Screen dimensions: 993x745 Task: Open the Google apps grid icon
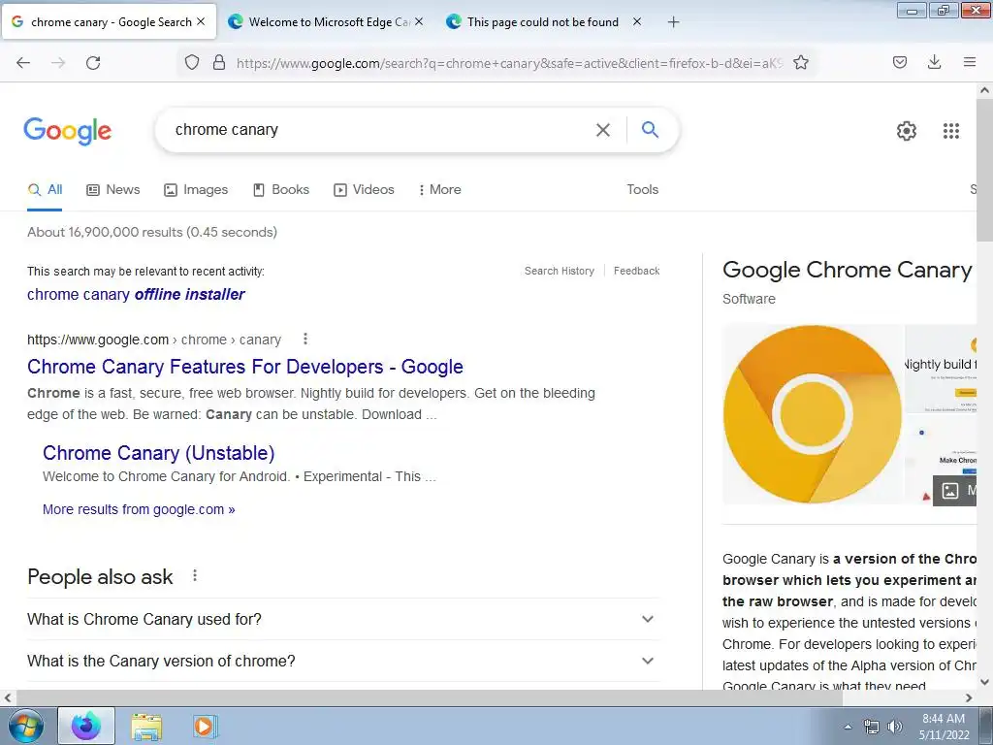950,131
